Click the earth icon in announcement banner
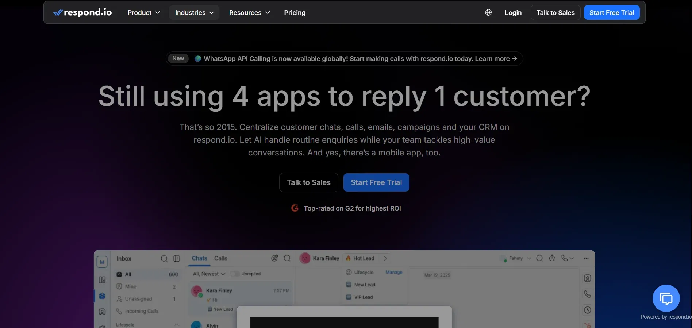 coord(198,58)
